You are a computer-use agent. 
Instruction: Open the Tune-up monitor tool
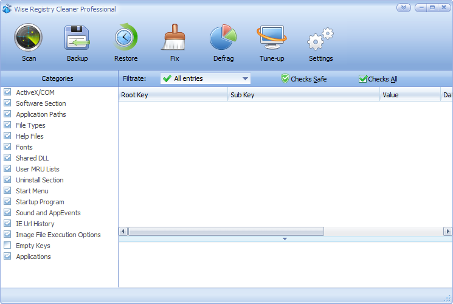272,38
